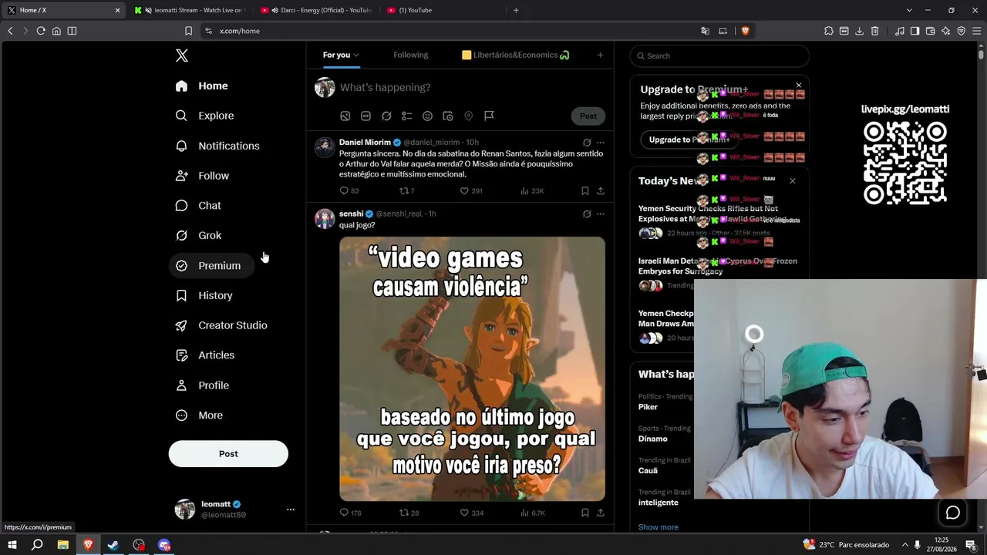Open account menu next to leomatt

291,510
